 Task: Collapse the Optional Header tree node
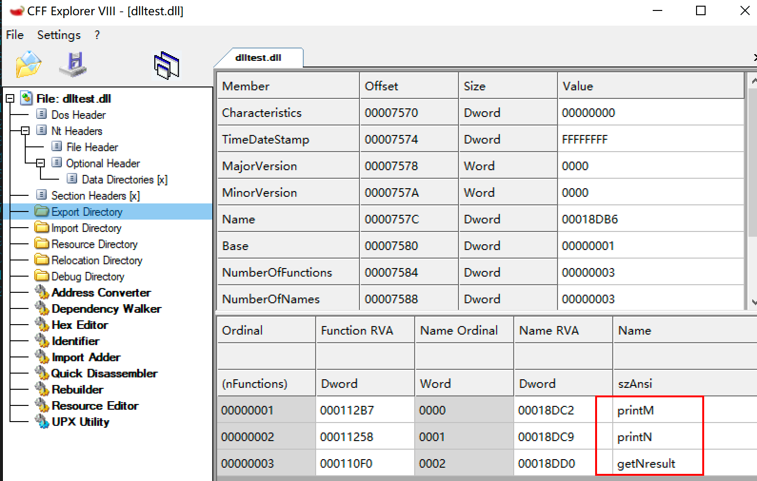pyautogui.click(x=40, y=163)
